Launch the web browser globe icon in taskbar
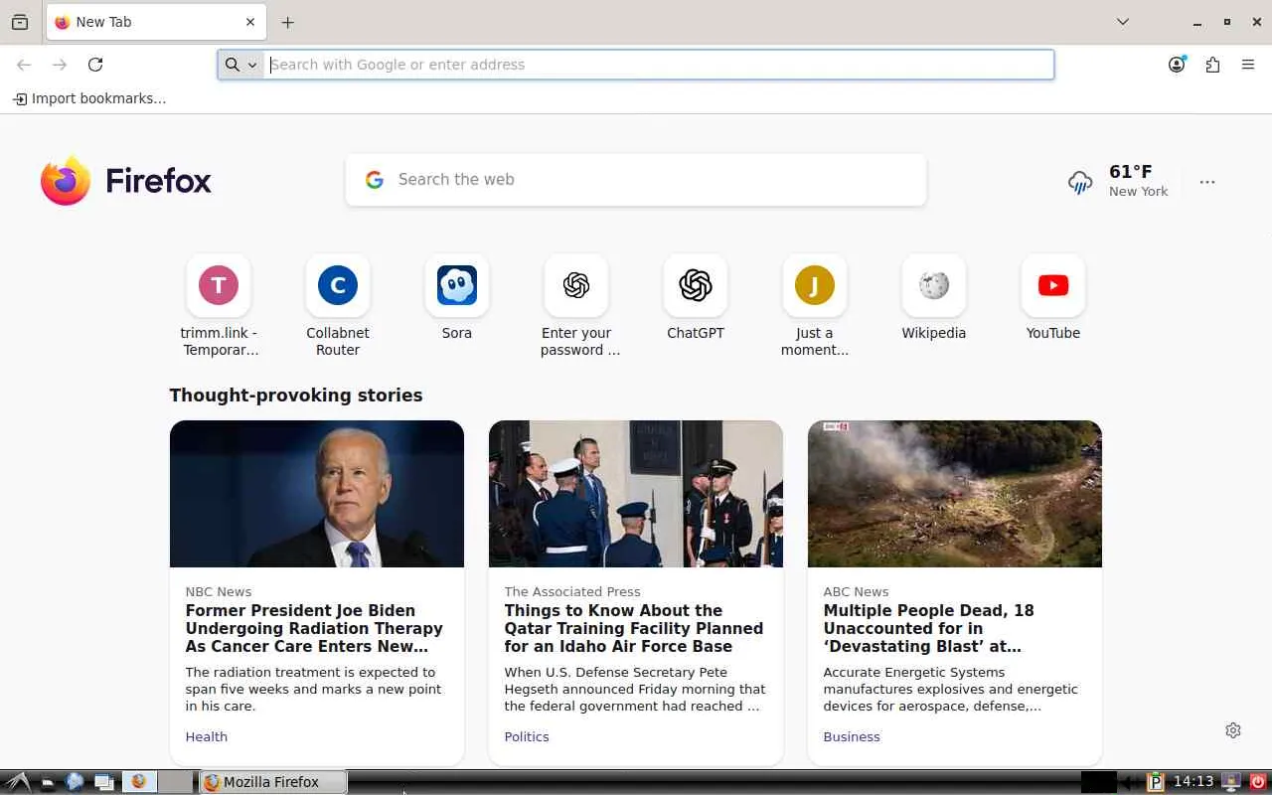The image size is (1272, 795). [x=75, y=782]
